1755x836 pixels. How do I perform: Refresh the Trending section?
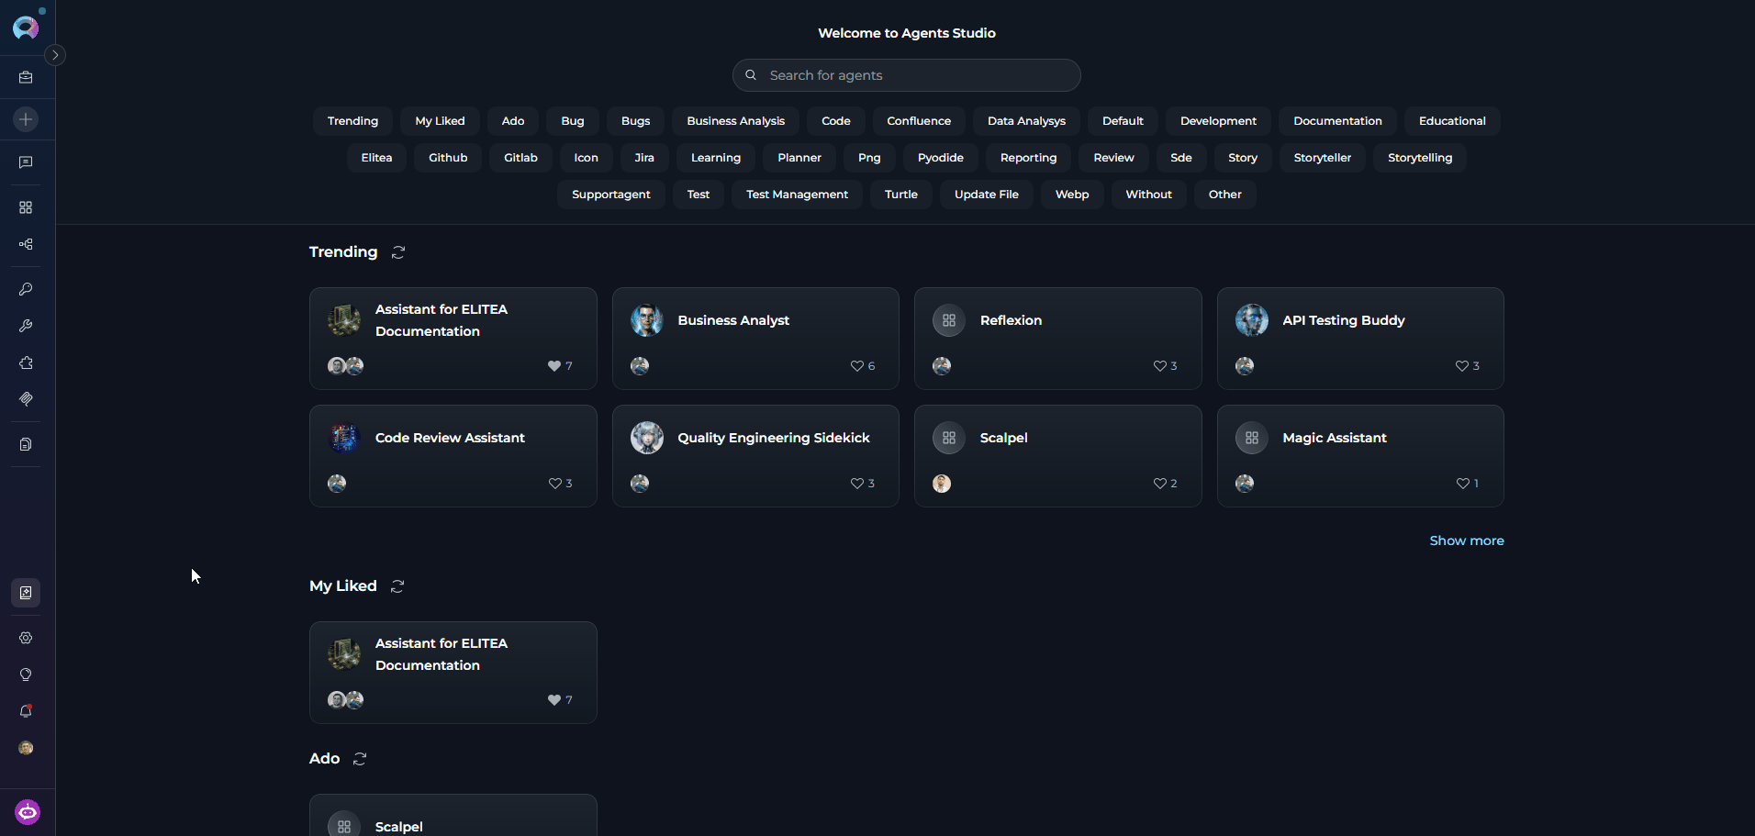click(x=398, y=252)
